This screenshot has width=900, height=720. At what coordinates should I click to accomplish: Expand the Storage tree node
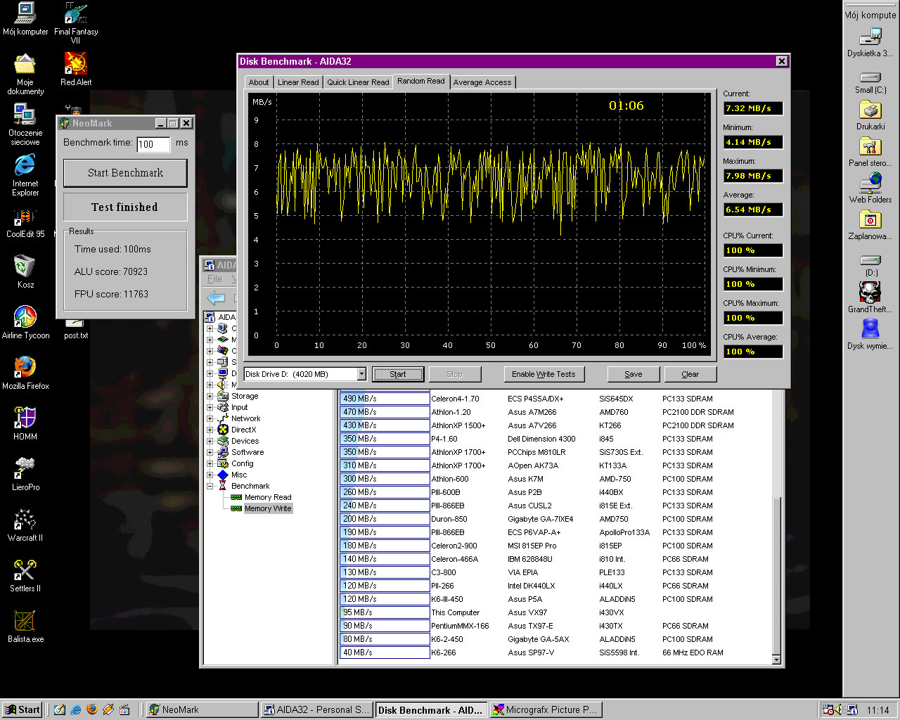point(210,396)
